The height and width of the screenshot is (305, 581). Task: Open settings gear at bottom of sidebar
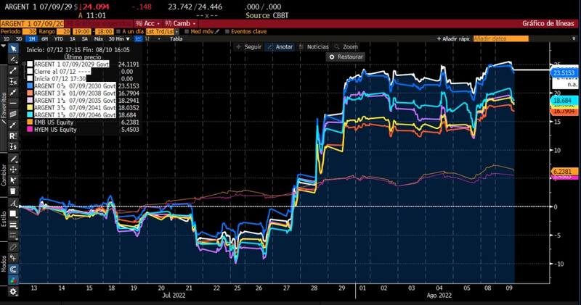point(13,291)
